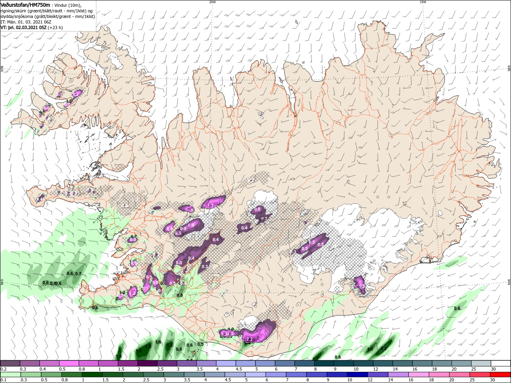Click the lavender snow swatch between 4 and 4.5

[226, 363]
